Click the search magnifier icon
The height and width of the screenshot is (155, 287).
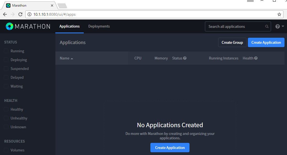267,26
